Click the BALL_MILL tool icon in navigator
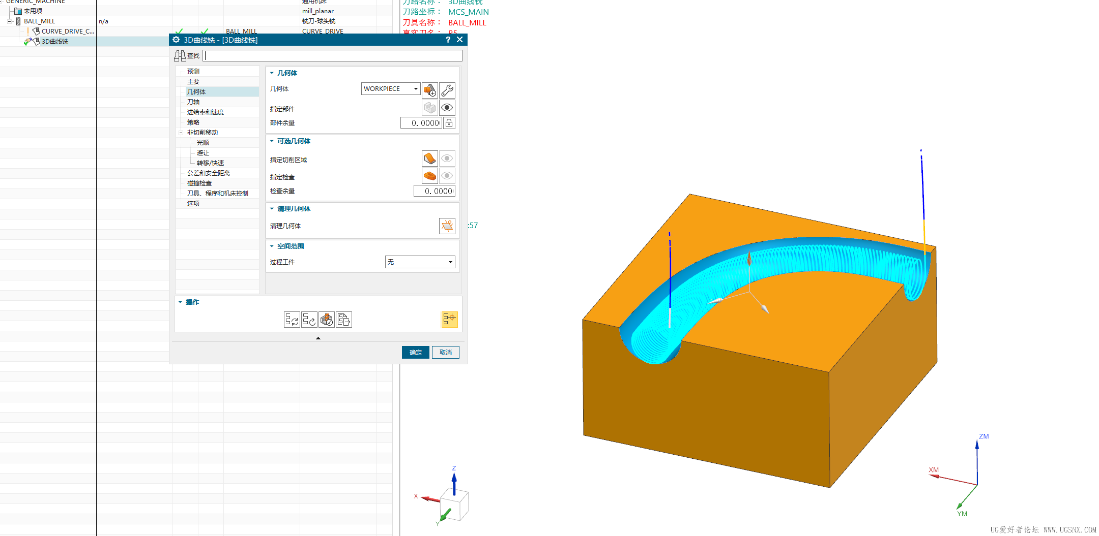The height and width of the screenshot is (536, 1099). point(18,21)
